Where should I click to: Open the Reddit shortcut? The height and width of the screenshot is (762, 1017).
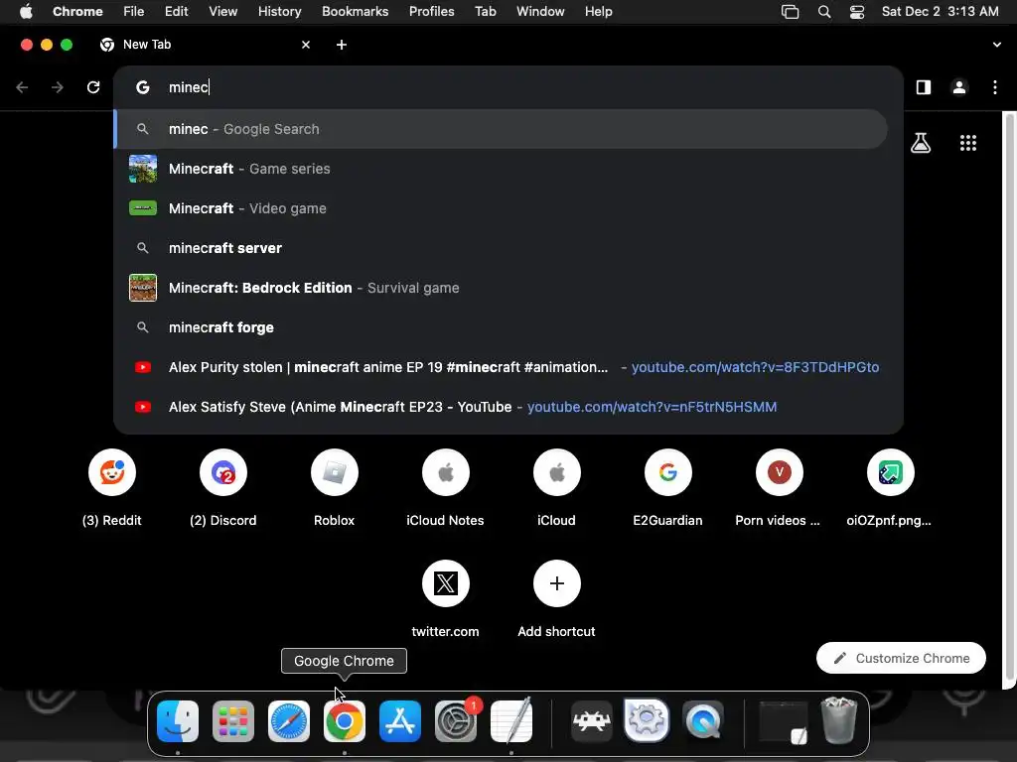pyautogui.click(x=112, y=488)
